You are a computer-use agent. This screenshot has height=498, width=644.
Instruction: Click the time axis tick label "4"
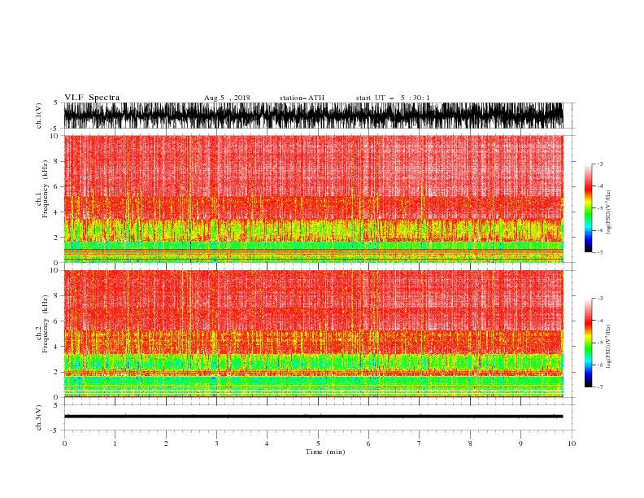point(267,443)
